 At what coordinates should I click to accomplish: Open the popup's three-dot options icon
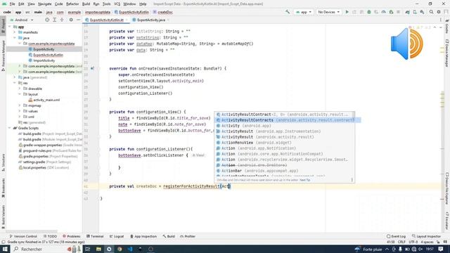coord(352,180)
